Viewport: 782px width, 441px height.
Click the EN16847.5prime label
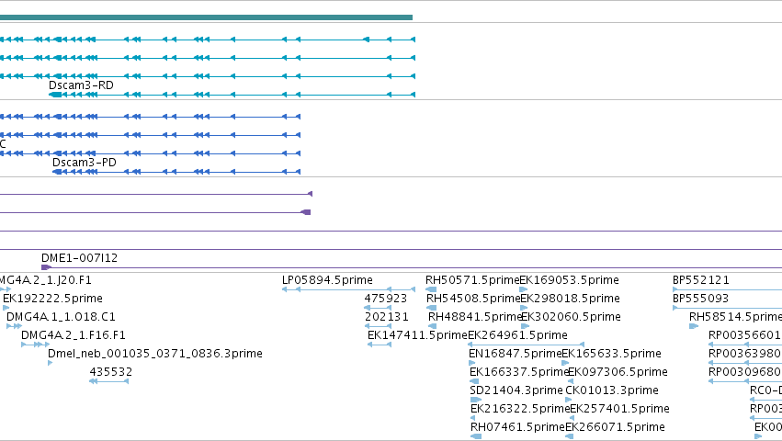click(x=516, y=354)
